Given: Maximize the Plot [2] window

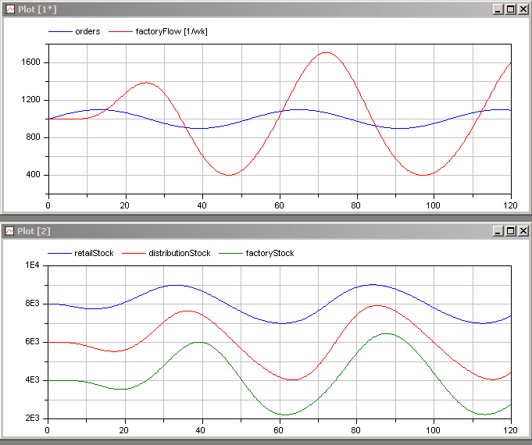Looking at the screenshot, I should pos(510,231).
